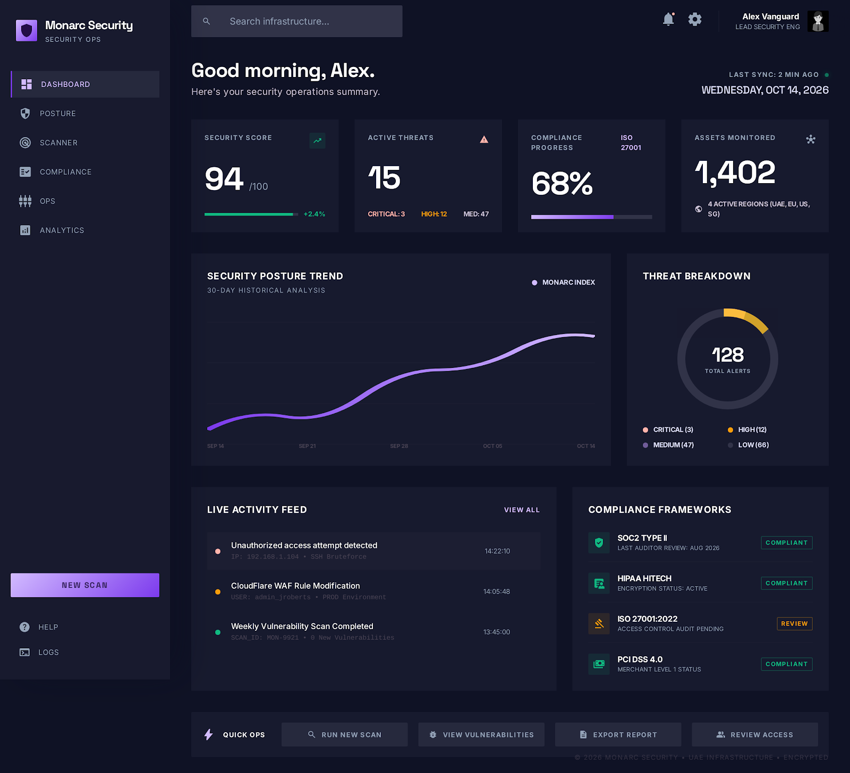Click the HIPAA HITECH framework icon
The height and width of the screenshot is (773, 850).
599,583
